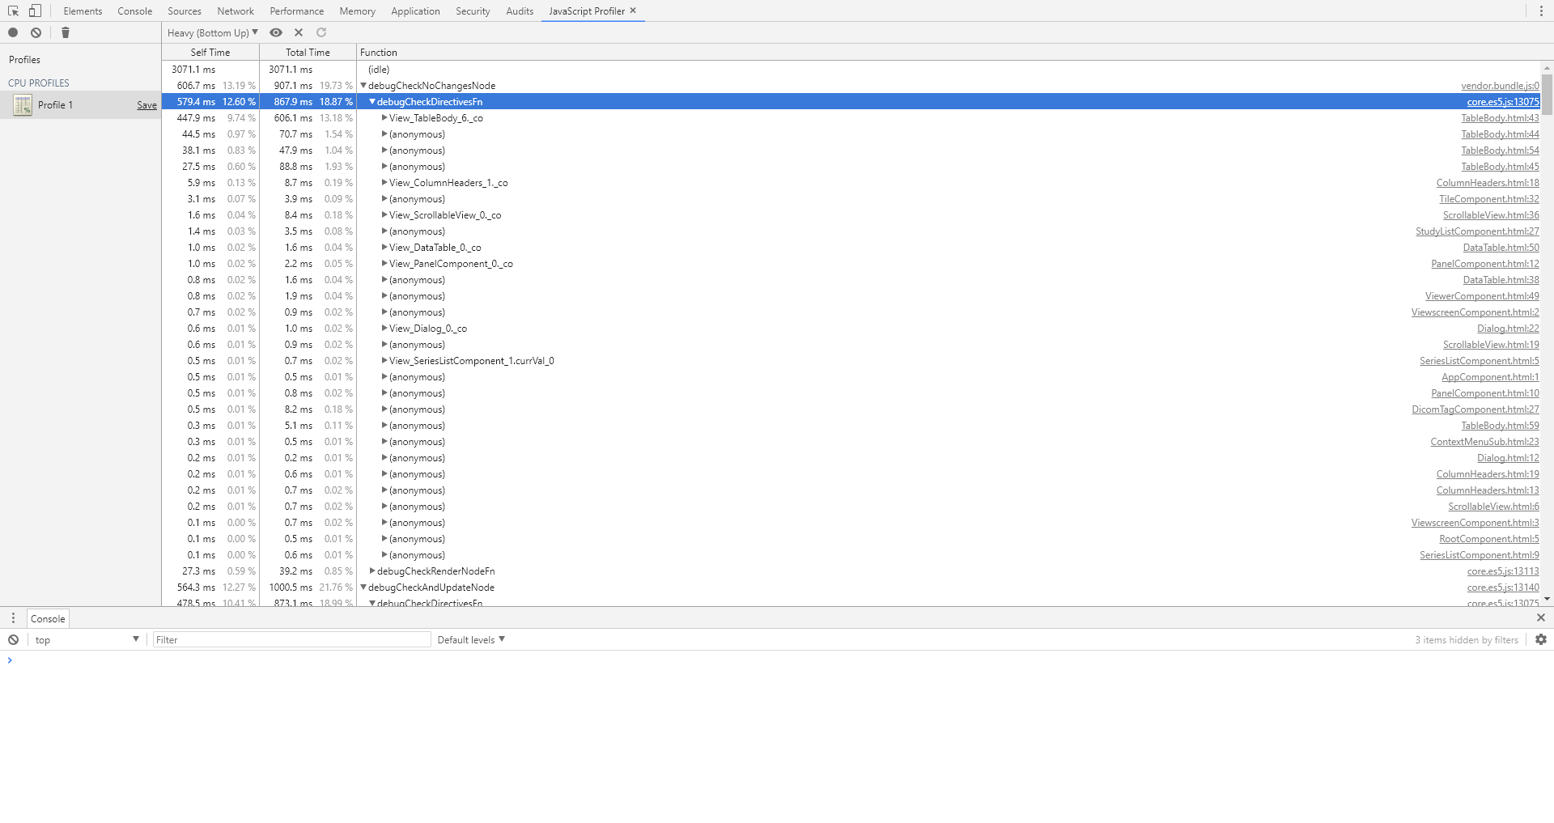Clear the console with the ban icon
This screenshot has width=1554, height=823.
[13, 639]
